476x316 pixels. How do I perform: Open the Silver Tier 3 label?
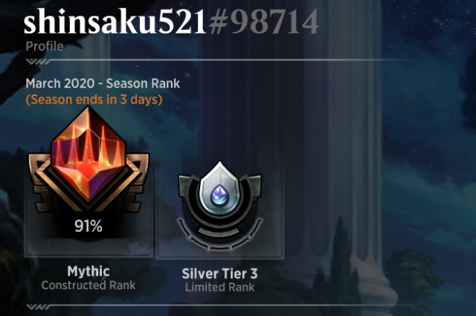pyautogui.click(x=220, y=274)
